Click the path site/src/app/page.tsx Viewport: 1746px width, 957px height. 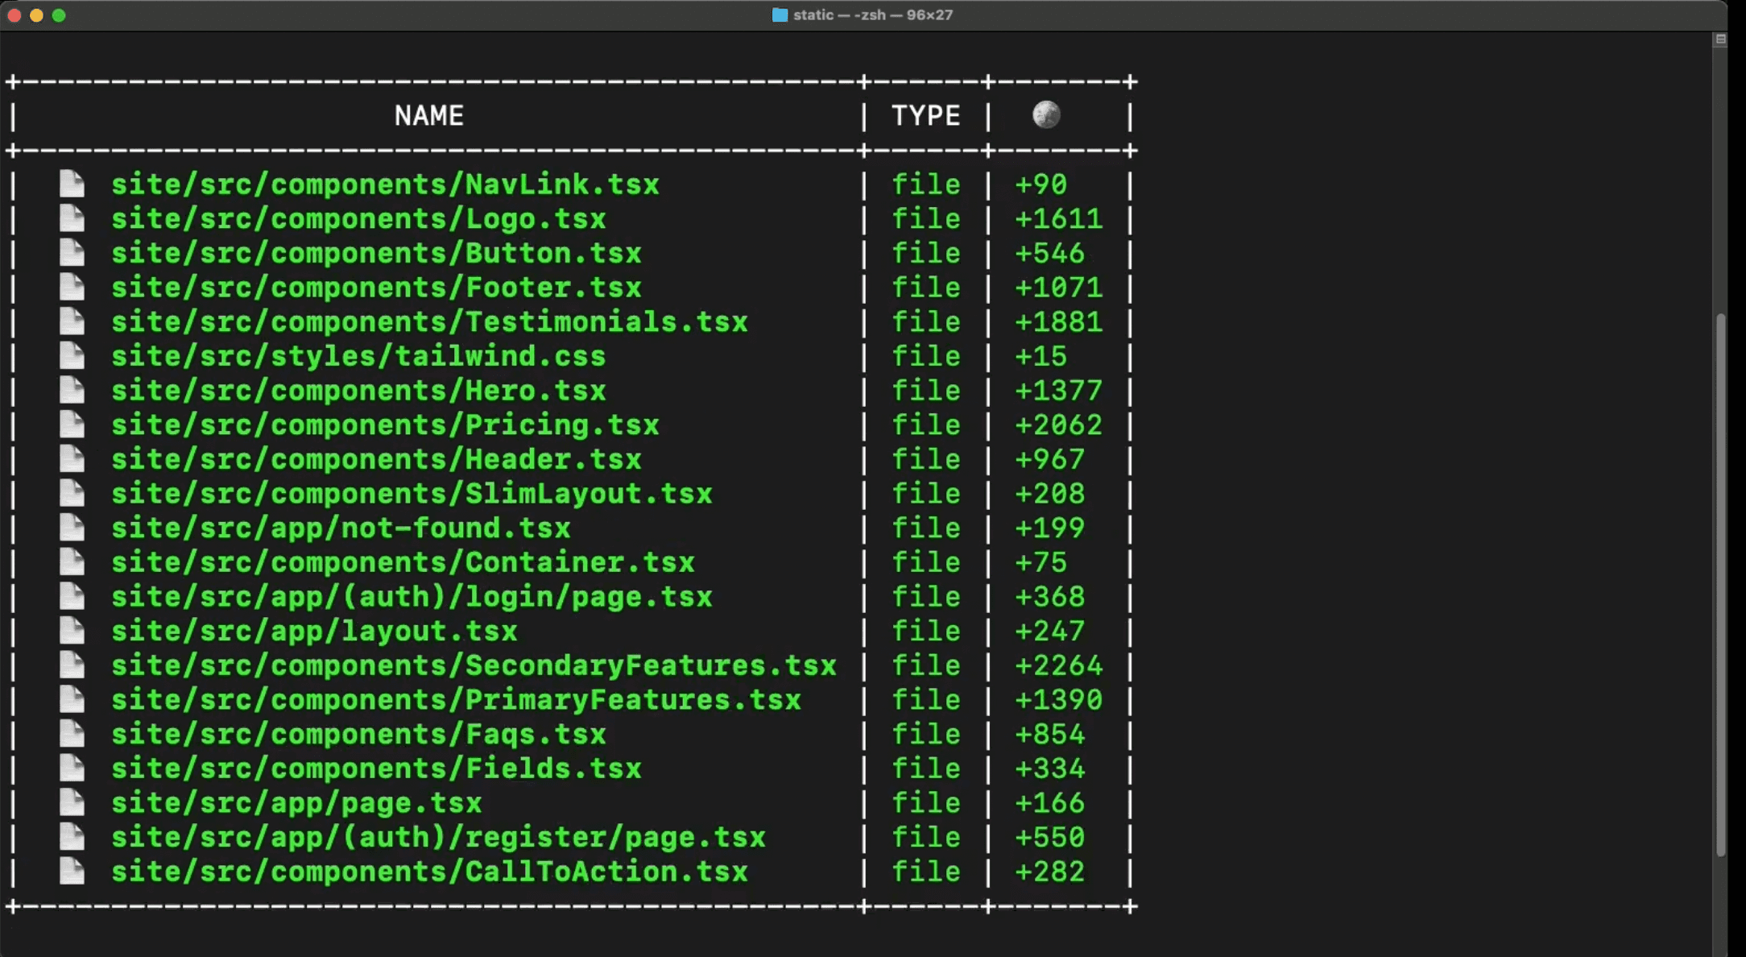coord(296,803)
